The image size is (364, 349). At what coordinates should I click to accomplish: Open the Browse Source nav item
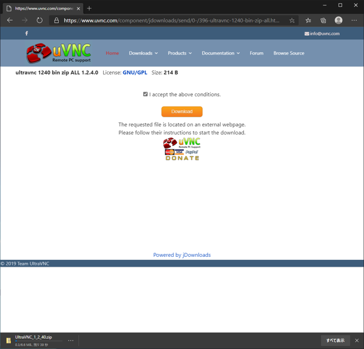[289, 53]
